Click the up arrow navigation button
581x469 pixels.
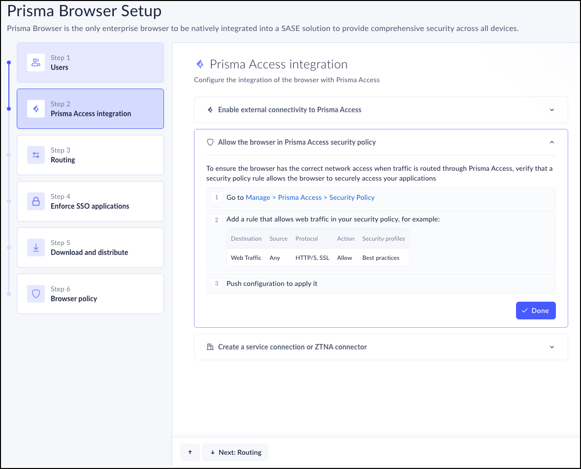pyautogui.click(x=190, y=452)
